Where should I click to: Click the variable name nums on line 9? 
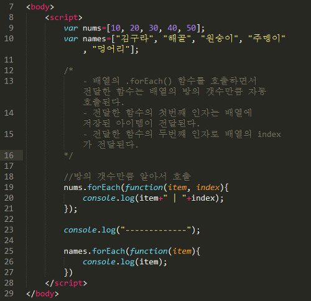(92, 28)
